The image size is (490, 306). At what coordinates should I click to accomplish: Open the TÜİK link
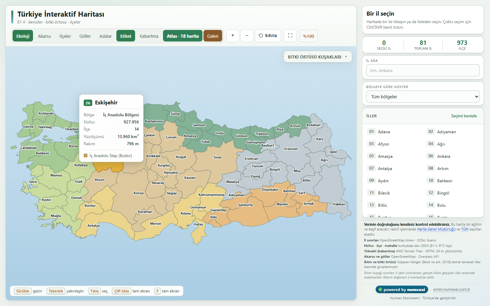[x=465, y=229]
